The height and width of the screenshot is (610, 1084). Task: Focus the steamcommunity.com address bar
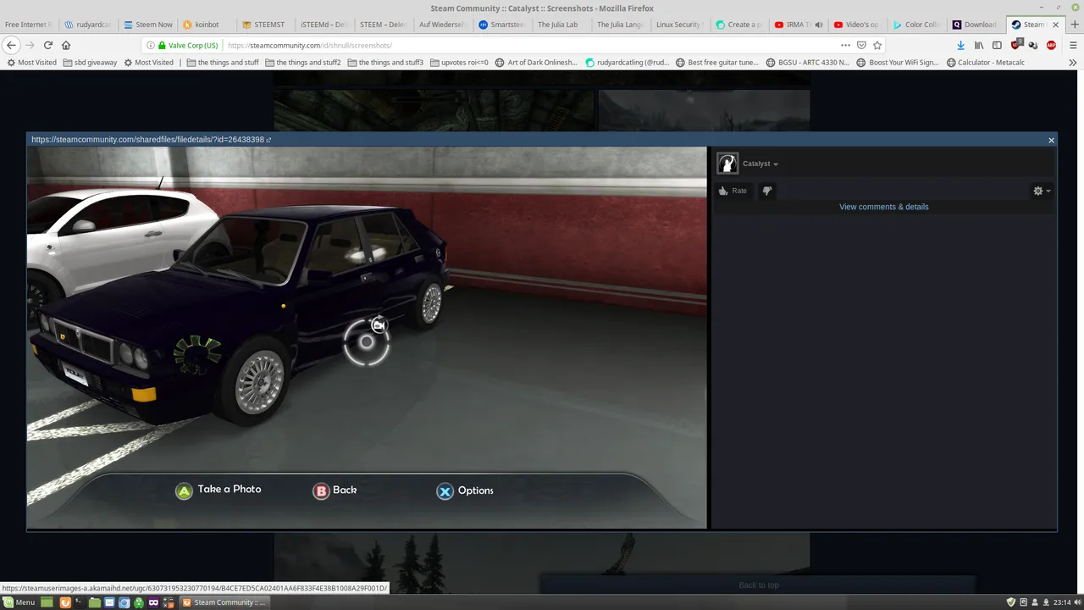[x=525, y=45]
